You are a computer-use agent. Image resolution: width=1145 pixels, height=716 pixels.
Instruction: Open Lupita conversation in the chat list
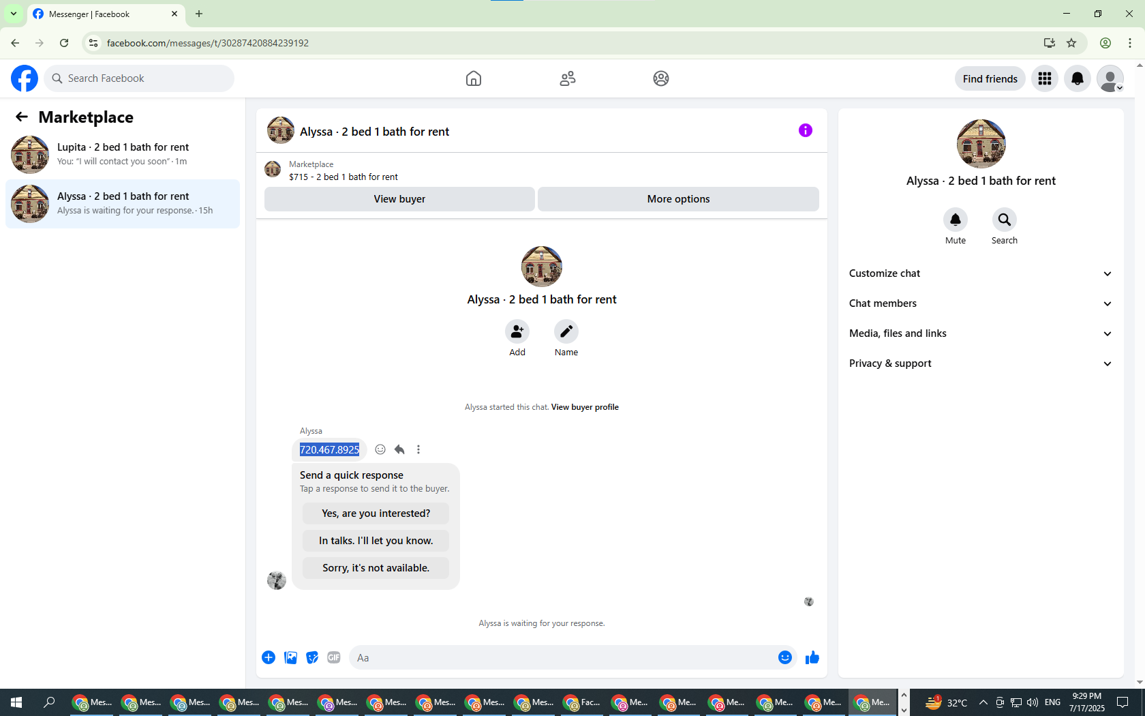pyautogui.click(x=123, y=155)
